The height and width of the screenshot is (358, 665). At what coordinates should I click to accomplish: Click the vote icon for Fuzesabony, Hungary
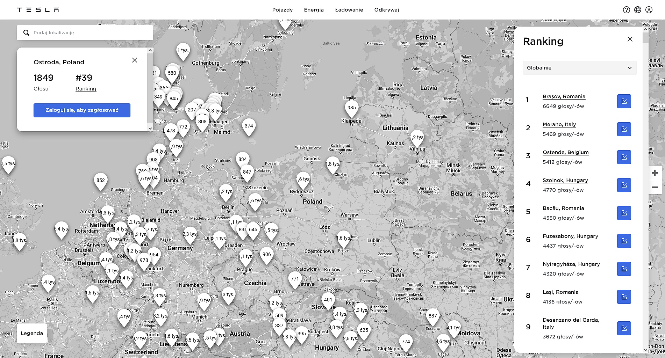[x=624, y=241]
